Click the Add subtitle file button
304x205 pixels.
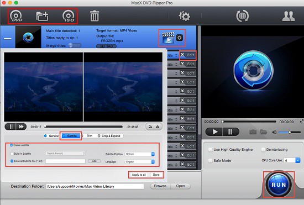[94, 161]
